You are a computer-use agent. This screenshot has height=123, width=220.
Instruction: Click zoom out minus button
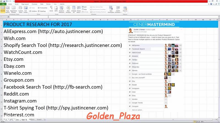point(205,122)
